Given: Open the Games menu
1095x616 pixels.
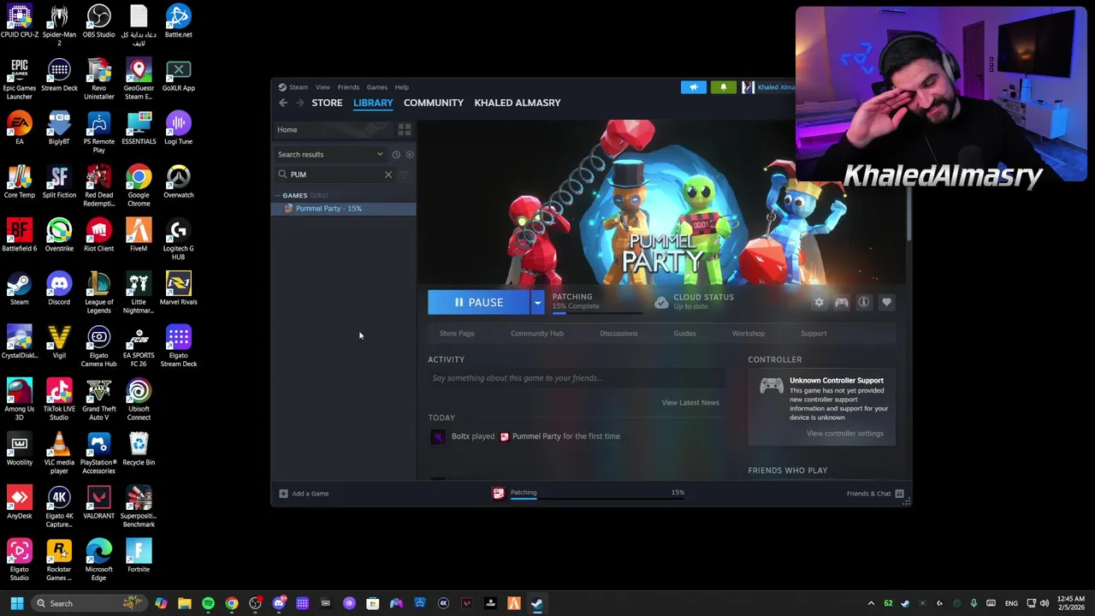Looking at the screenshot, I should [x=377, y=87].
